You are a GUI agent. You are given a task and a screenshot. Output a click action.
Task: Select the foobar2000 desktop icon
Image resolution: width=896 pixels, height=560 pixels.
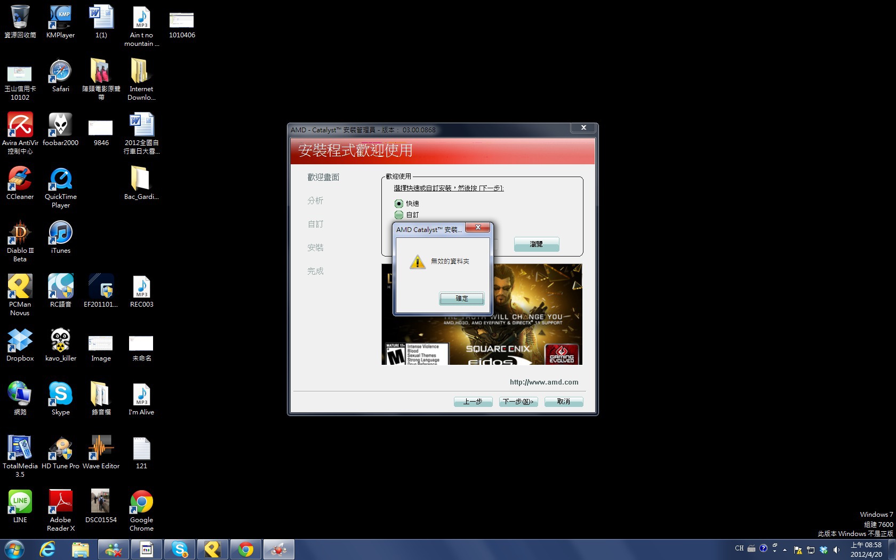point(61,130)
